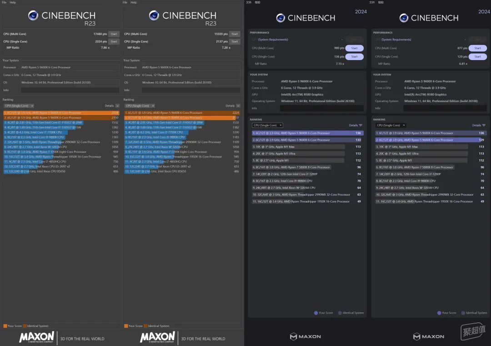
Task: Start the Single Core test showing 136 pts
Action: 355,57
